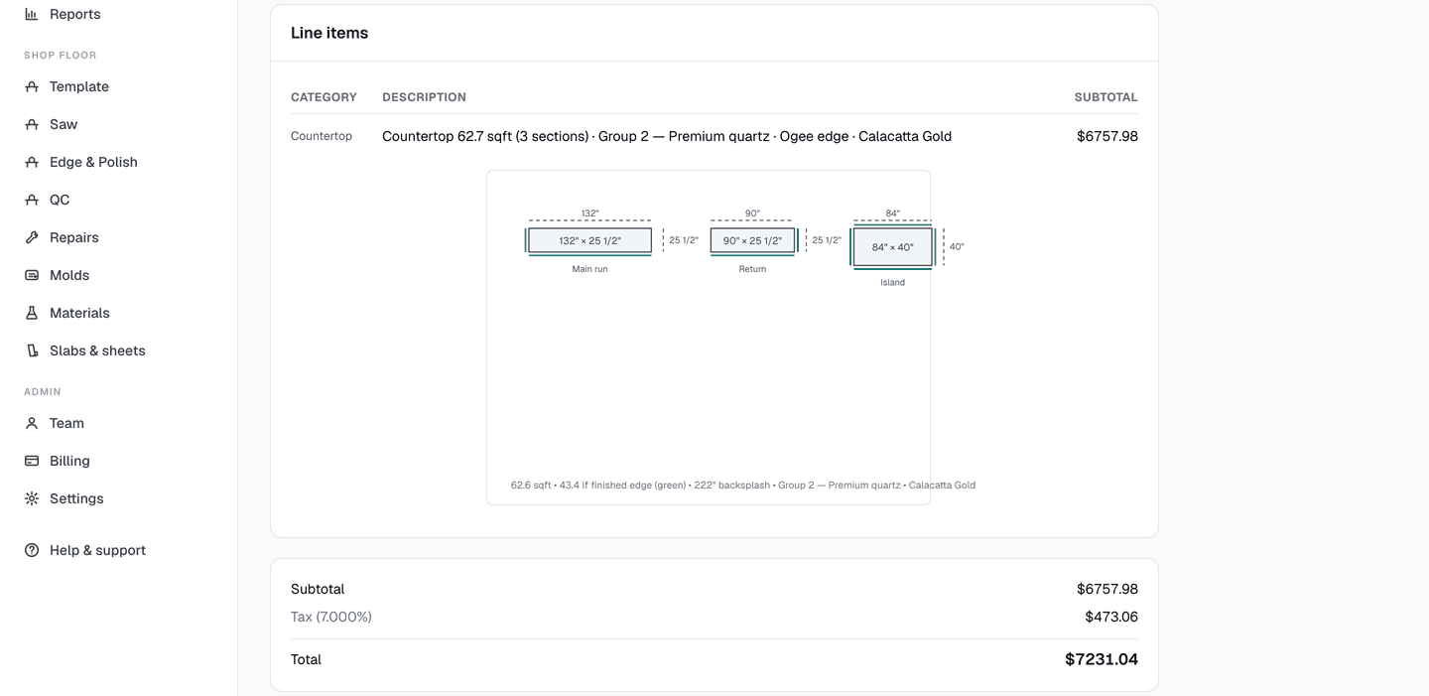This screenshot has width=1429, height=696.
Task: Click the Help & support question icon
Action: coord(32,550)
